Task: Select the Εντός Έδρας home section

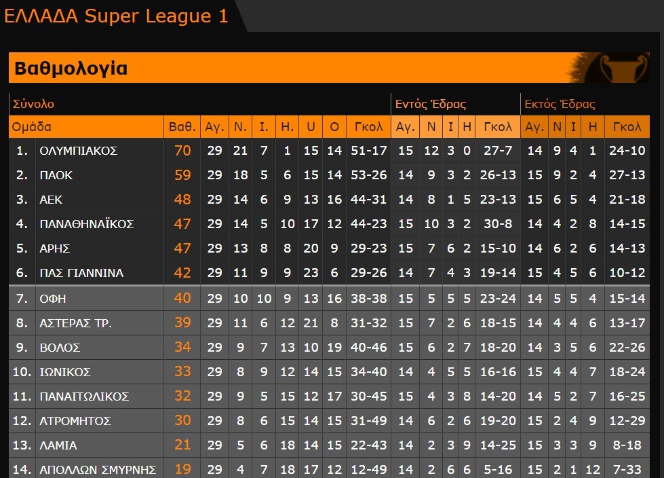Action: click(430, 105)
